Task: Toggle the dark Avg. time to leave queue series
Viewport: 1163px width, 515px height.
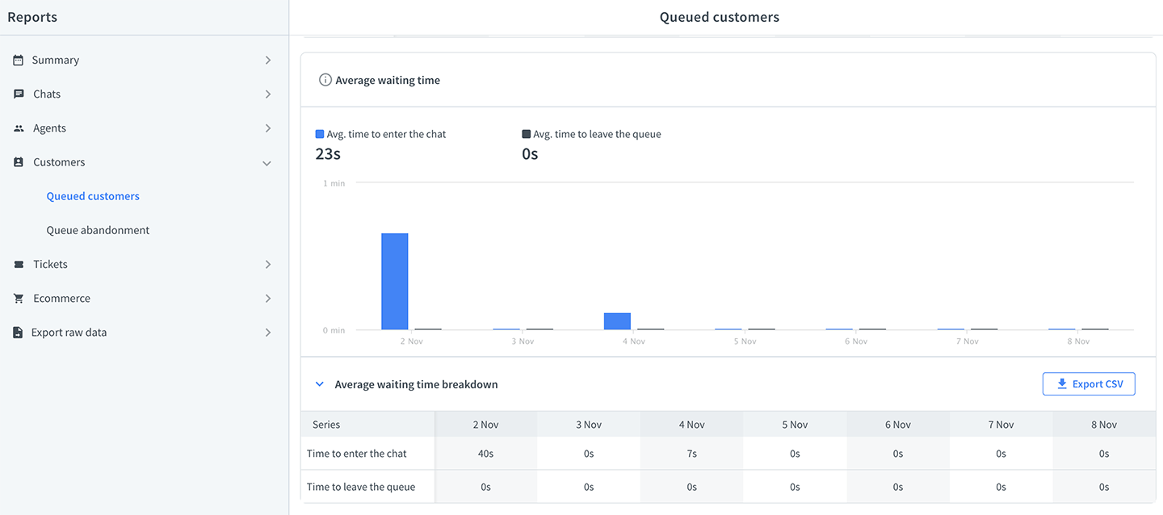Action: 592,134
